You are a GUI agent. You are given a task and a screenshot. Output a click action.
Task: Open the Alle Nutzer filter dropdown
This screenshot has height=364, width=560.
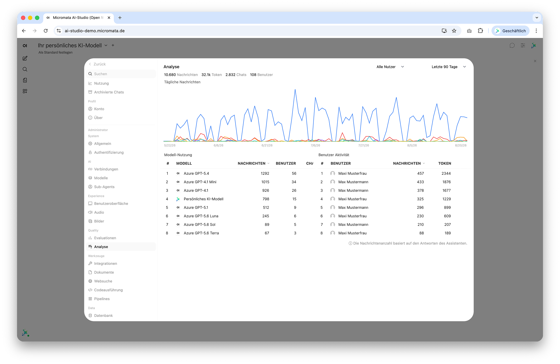click(x=390, y=67)
